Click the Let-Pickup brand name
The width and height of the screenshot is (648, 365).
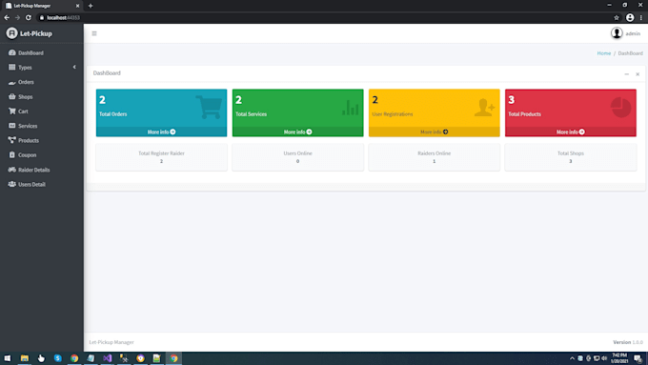[x=36, y=33]
